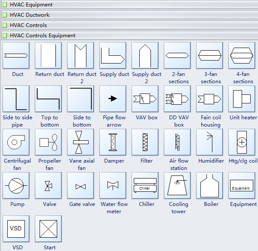The height and width of the screenshot is (251, 258).
Task: Select the Gate valve symbol
Action: pyautogui.click(x=81, y=185)
